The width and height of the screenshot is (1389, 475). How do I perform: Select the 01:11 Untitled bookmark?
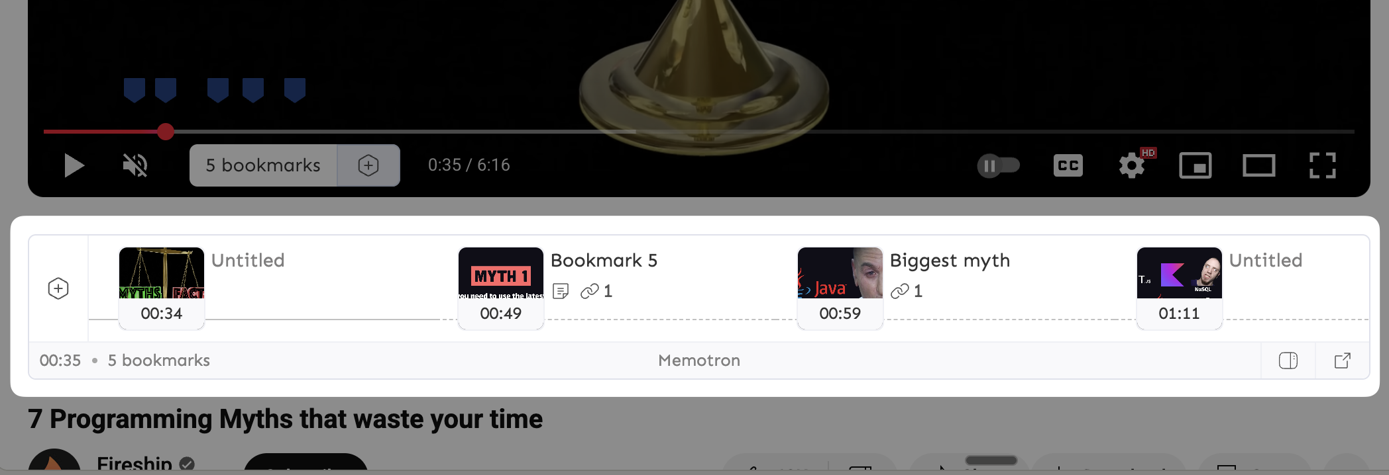tap(1180, 288)
